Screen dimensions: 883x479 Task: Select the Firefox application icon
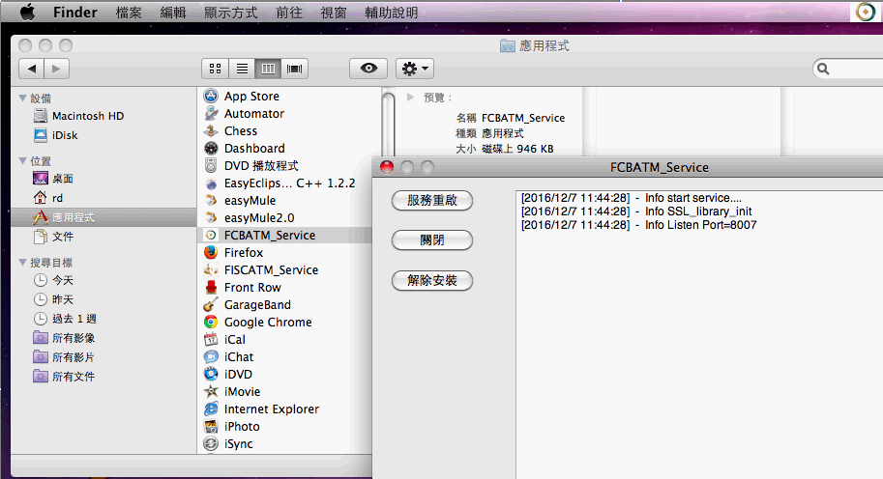tap(211, 253)
